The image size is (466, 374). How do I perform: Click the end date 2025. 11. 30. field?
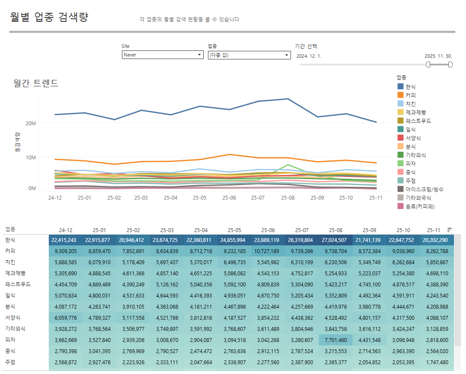(x=438, y=56)
